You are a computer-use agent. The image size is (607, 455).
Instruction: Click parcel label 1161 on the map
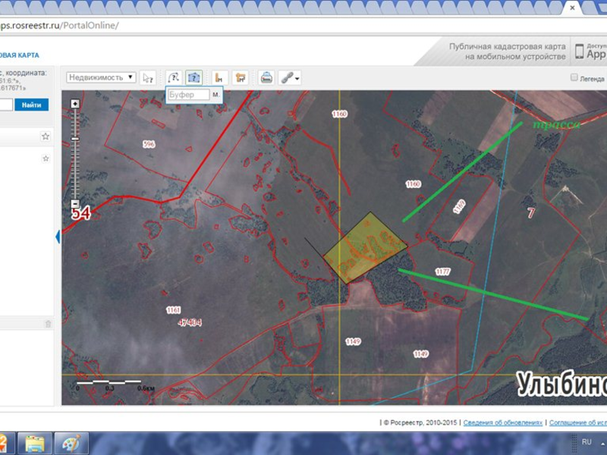pos(174,310)
